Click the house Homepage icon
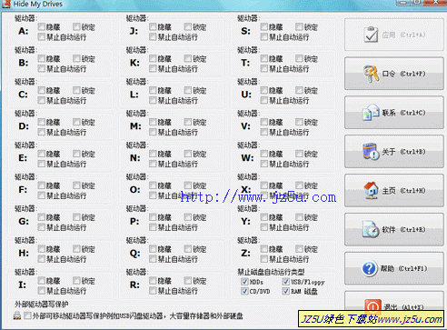The image size is (447, 330). click(372, 190)
